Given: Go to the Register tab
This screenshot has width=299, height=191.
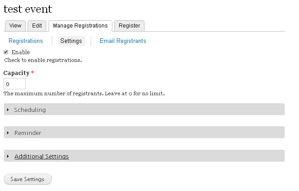Looking at the screenshot, I should [x=129, y=26].
